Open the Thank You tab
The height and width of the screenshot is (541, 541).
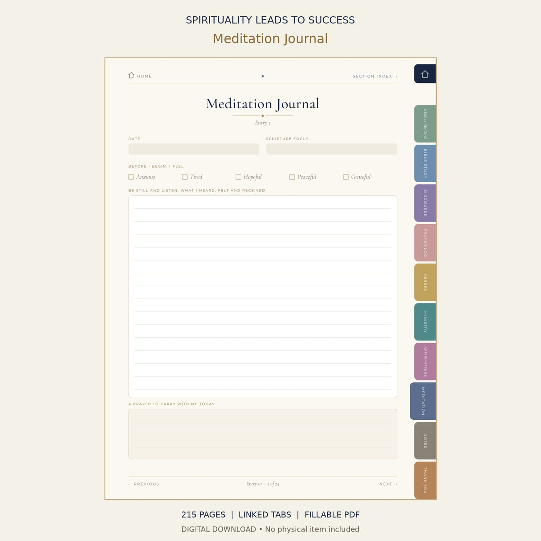tap(425, 481)
